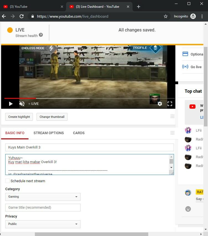
Task: Click the orange LIVE status indicator
Action: pos(10,30)
